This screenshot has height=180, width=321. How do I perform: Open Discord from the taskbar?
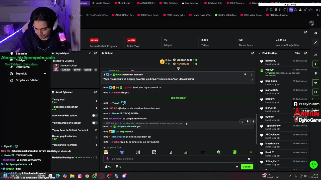124,176
